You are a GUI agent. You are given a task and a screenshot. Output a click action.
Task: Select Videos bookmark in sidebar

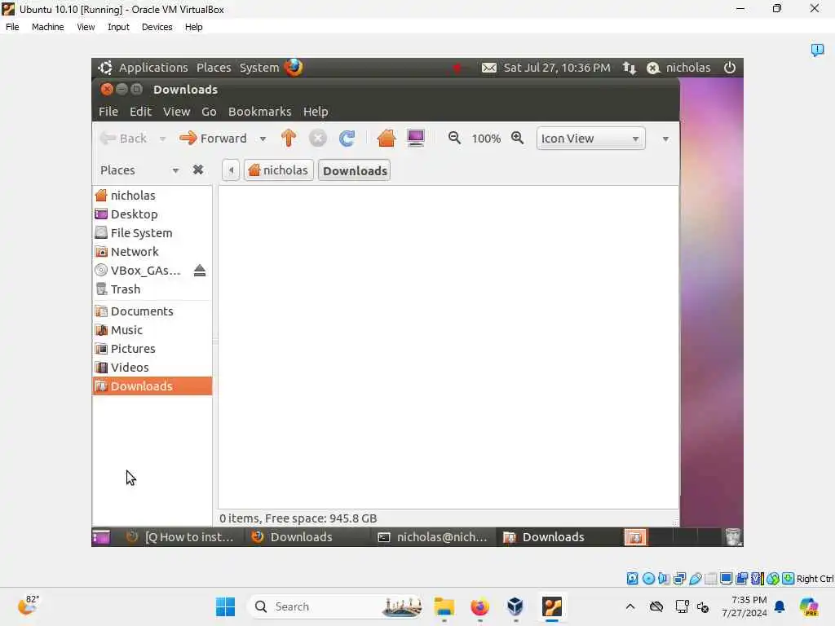(x=152, y=368)
